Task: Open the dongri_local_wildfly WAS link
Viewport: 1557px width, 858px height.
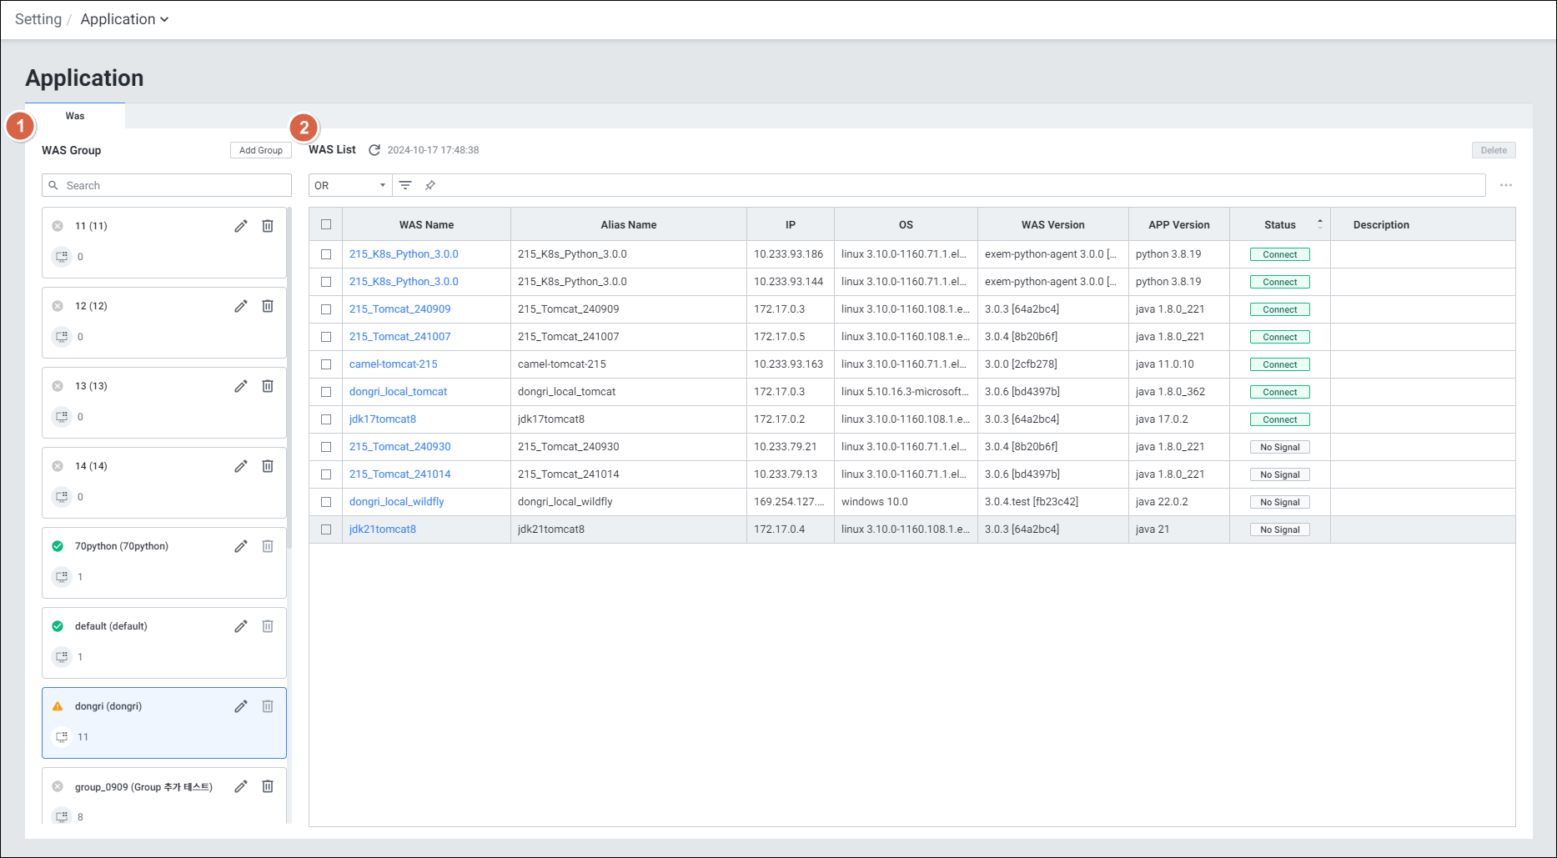Action: tap(396, 502)
